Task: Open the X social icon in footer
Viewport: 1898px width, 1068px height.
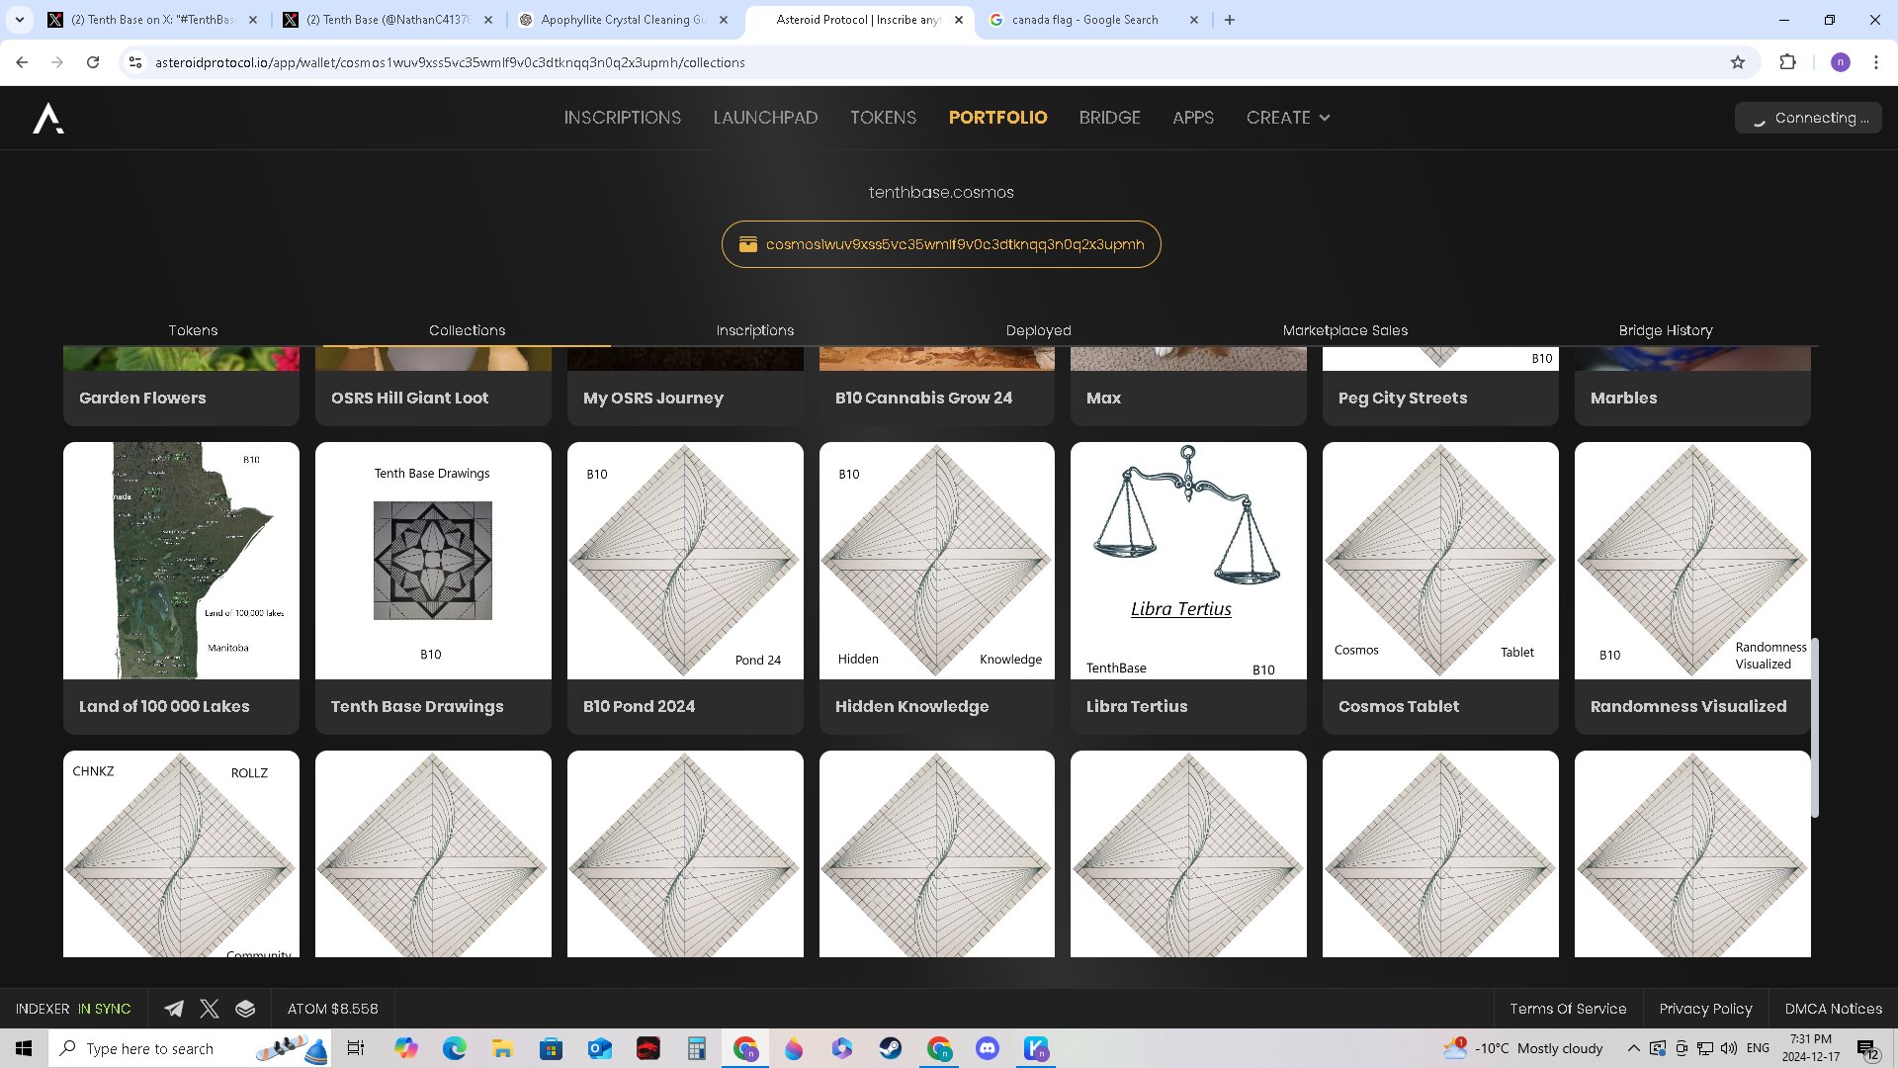Action: tap(210, 1009)
